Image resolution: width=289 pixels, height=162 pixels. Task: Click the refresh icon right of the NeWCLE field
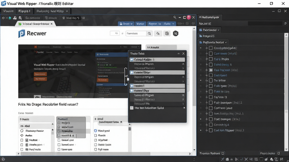point(285,24)
